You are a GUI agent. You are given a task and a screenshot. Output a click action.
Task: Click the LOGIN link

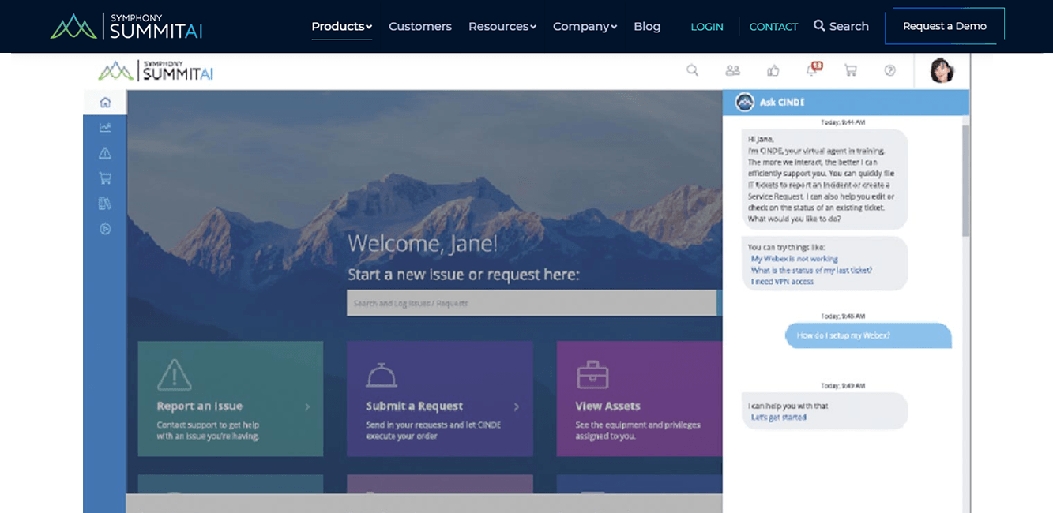707,27
